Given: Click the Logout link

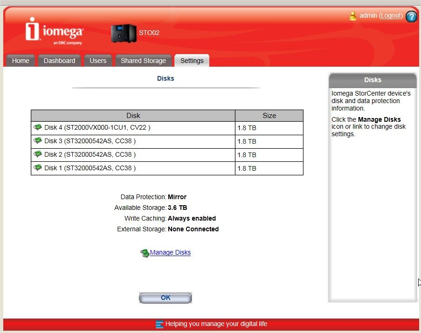Looking at the screenshot, I should [391, 16].
